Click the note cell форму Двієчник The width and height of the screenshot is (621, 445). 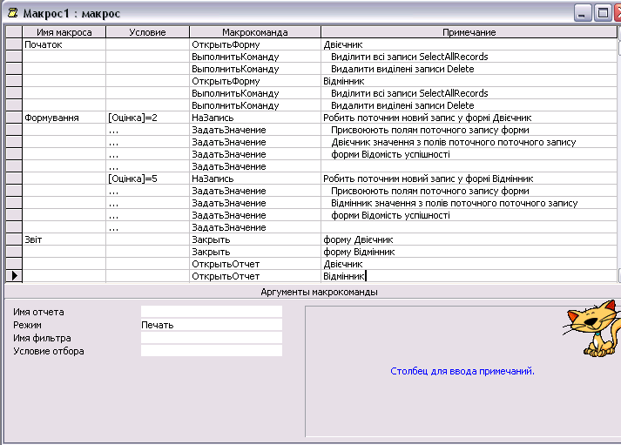[x=469, y=239]
